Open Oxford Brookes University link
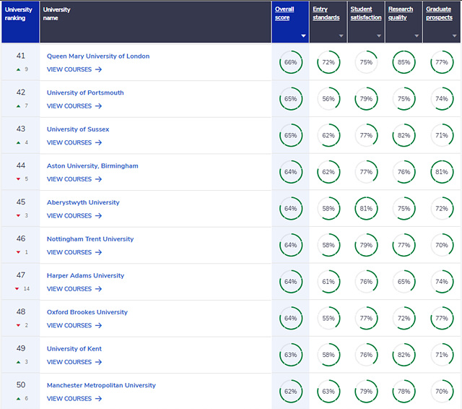Viewport: 462px width, 409px height. [x=87, y=312]
